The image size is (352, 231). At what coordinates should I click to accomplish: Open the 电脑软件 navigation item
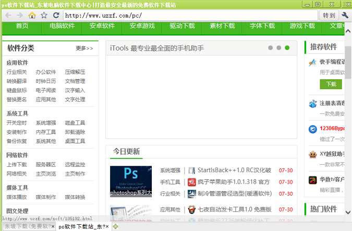[x=62, y=26]
